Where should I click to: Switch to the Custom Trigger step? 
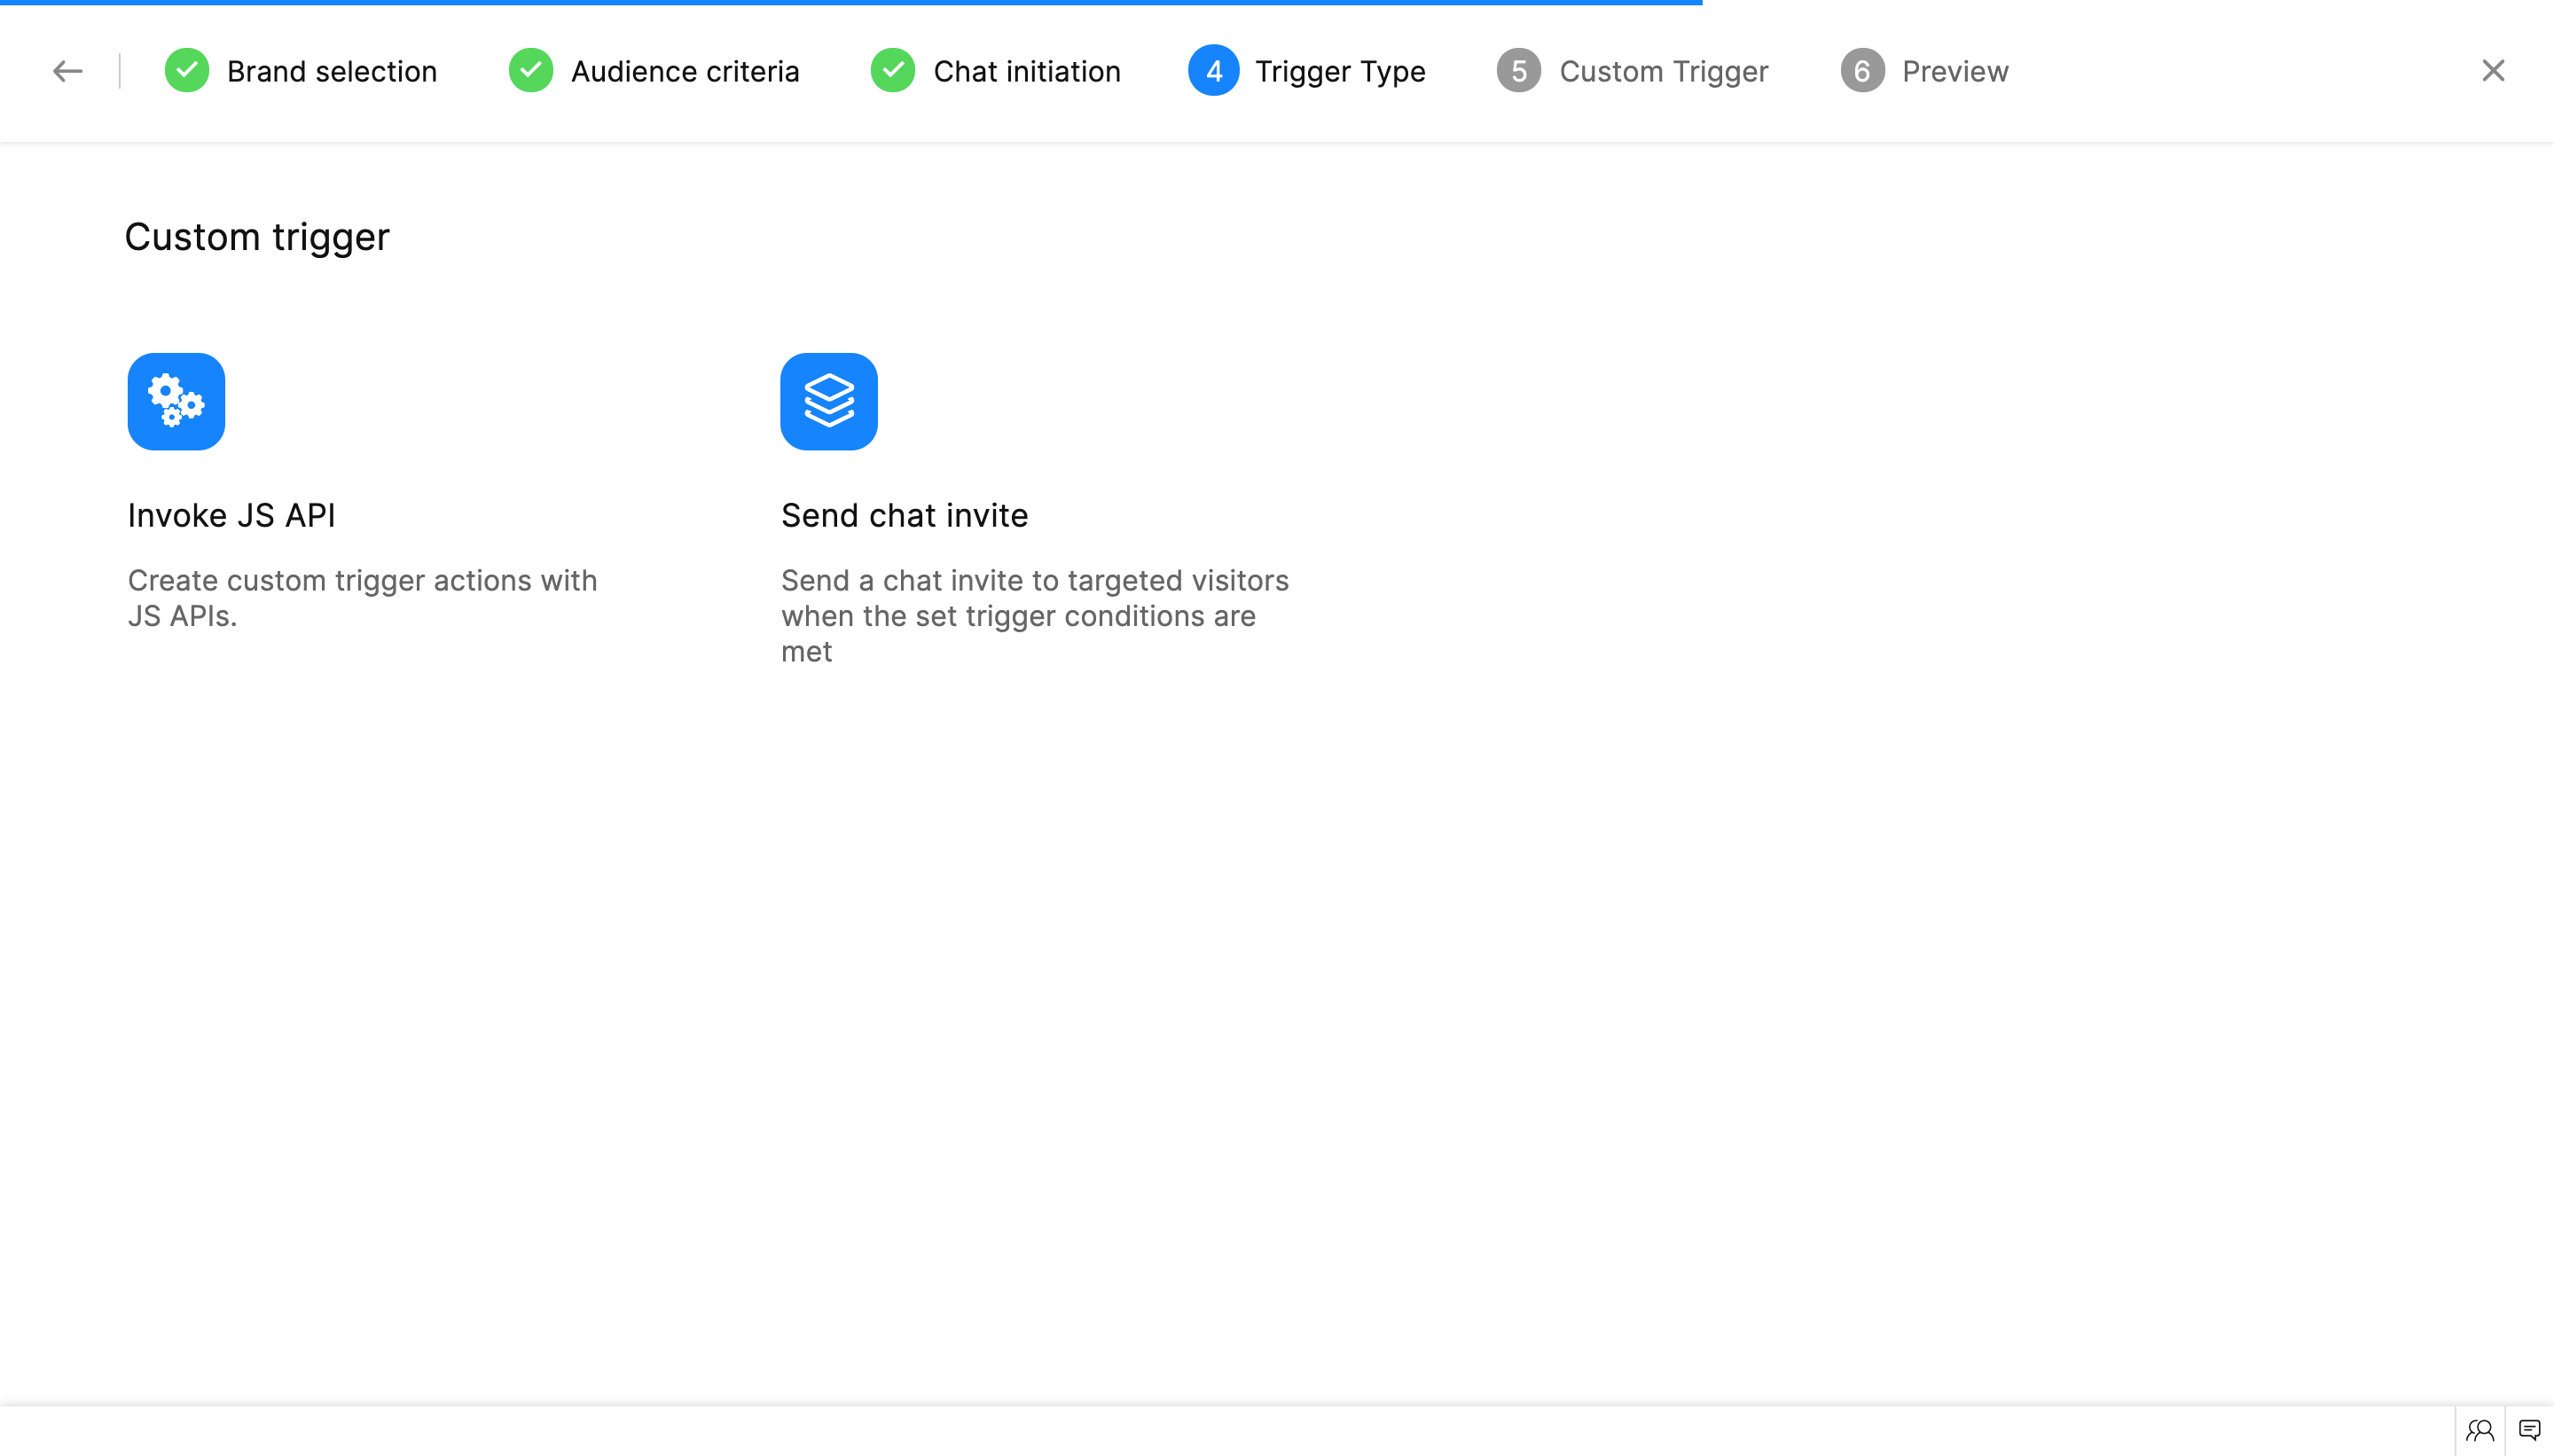click(x=1663, y=71)
